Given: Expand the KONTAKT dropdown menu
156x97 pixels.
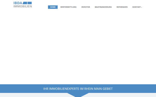Looking at the screenshot, I should click(x=137, y=7).
